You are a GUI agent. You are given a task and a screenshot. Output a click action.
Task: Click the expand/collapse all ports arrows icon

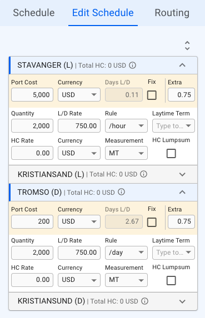coord(187,46)
